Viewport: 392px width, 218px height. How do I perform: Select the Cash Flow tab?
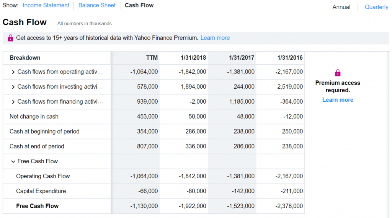pyautogui.click(x=139, y=5)
